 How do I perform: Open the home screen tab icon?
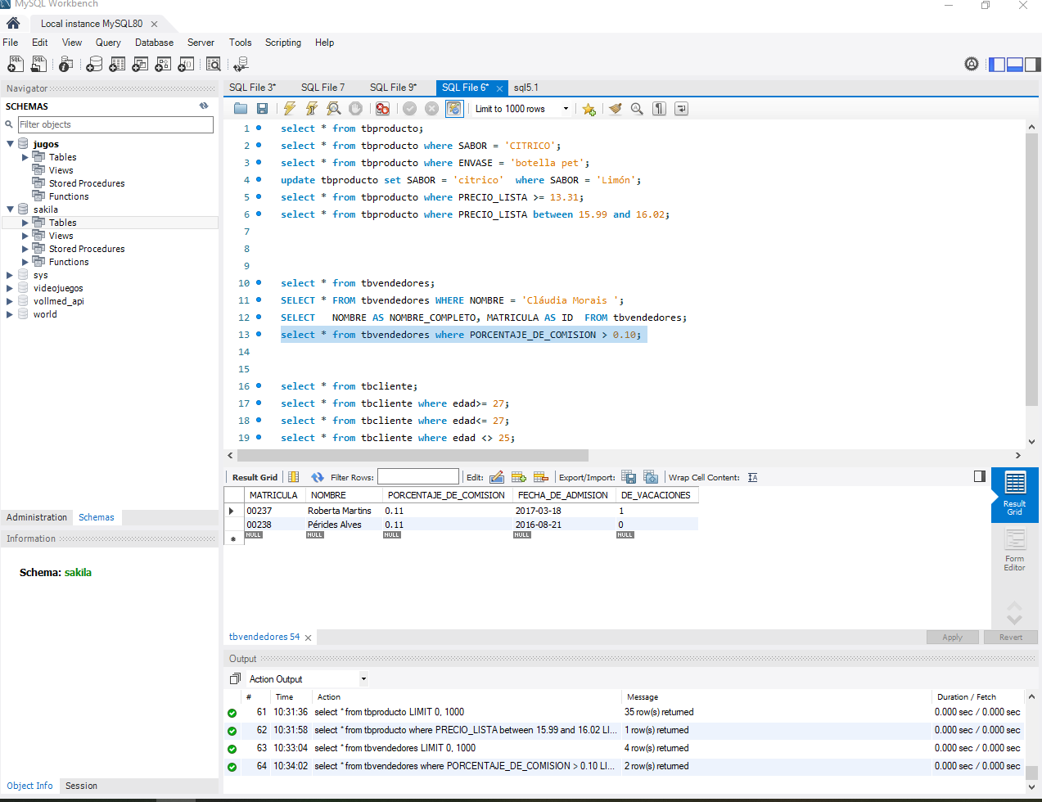13,23
